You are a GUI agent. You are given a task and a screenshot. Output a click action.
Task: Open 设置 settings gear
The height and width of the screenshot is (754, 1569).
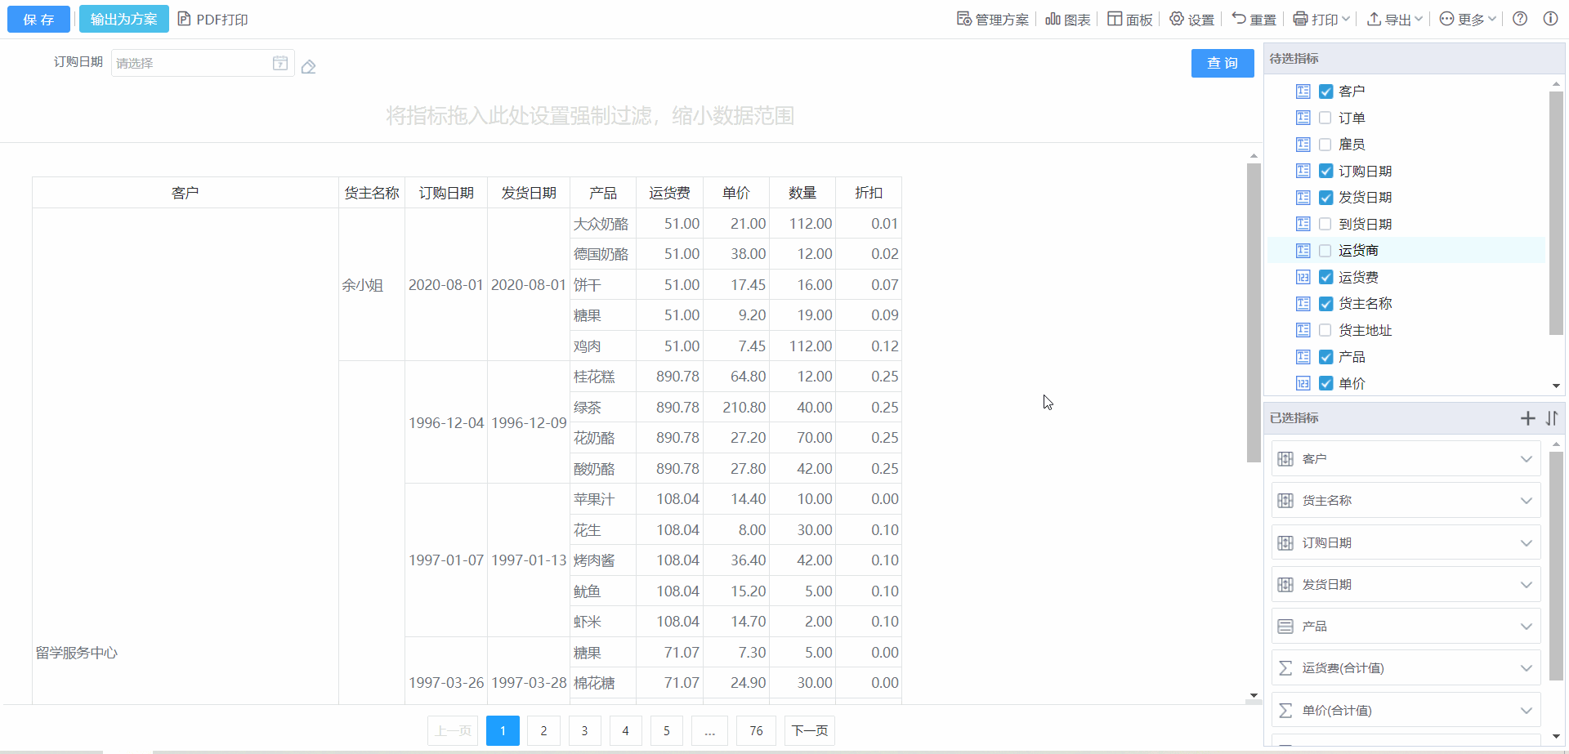click(x=1191, y=20)
